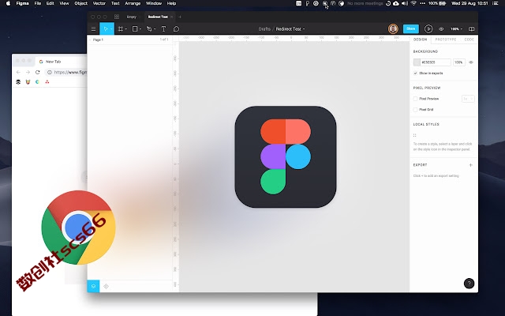Enable the Pixel Grid checkbox
Image resolution: width=505 pixels, height=316 pixels.
click(x=416, y=110)
